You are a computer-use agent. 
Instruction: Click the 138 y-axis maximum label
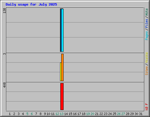(x=4, y=11)
